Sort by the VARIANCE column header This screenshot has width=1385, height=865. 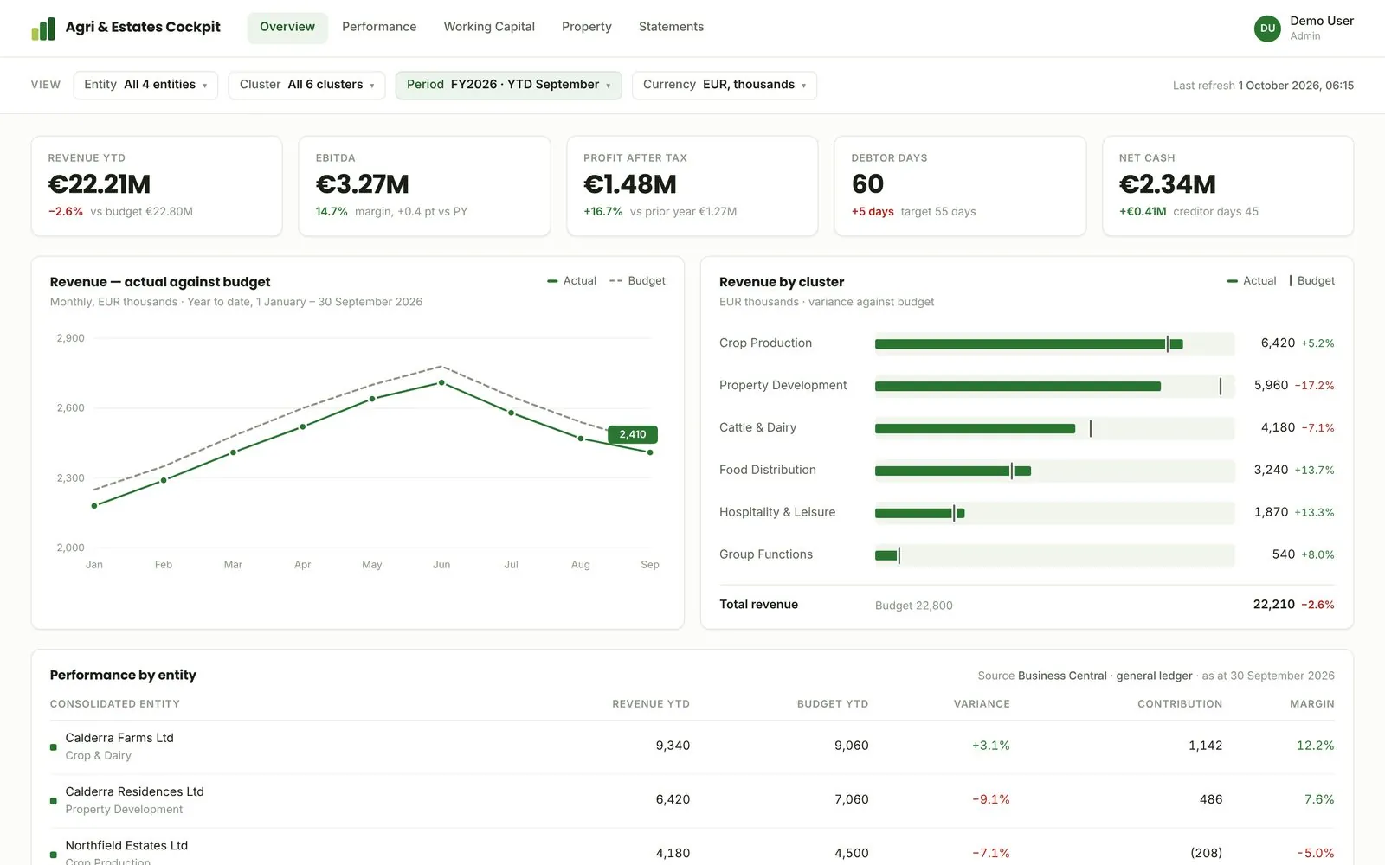point(982,704)
